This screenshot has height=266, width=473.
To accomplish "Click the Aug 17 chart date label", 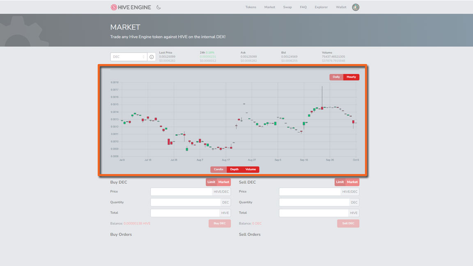I will pos(226,160).
